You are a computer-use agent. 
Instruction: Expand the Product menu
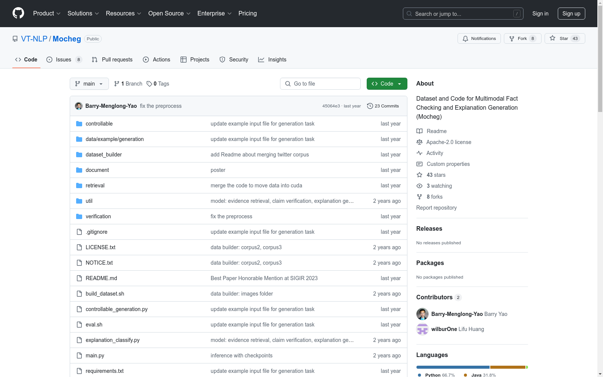tap(47, 14)
